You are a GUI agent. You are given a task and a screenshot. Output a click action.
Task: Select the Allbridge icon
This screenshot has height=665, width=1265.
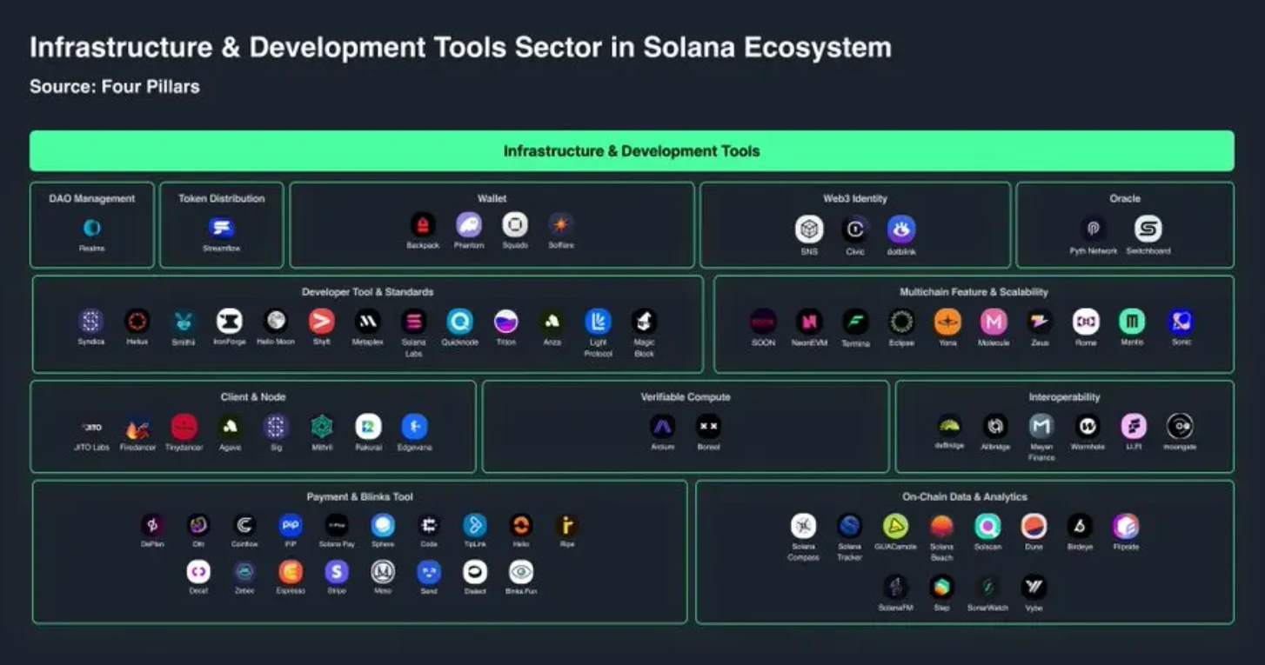point(995,426)
